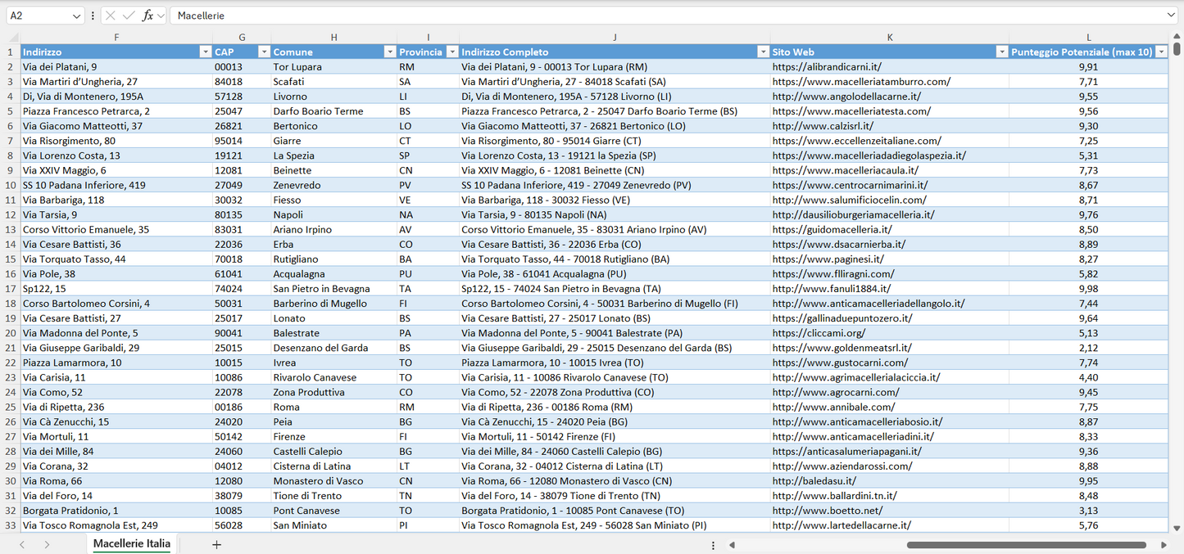Open the sheet options kebab menu near tabs
Image resolution: width=1184 pixels, height=554 pixels.
pos(712,543)
